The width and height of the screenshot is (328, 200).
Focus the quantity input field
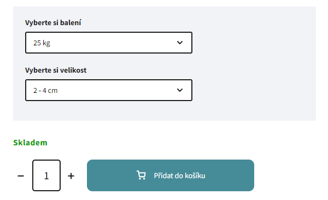(x=46, y=175)
